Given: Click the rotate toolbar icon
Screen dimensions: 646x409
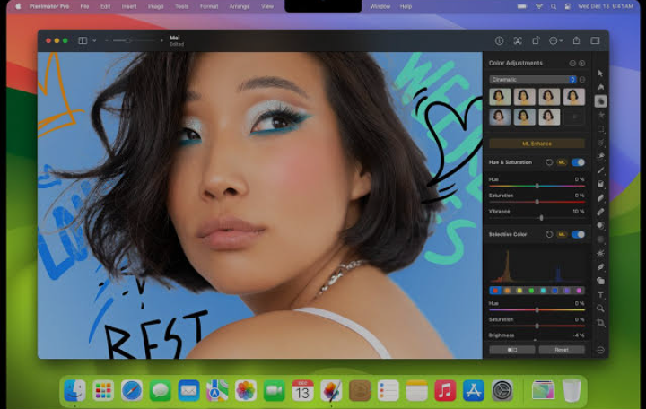Looking at the screenshot, I should click(x=536, y=40).
